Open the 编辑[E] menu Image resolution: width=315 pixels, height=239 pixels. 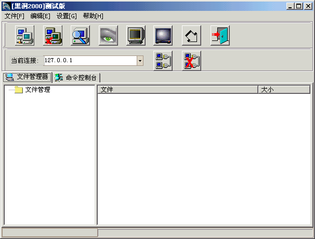coord(40,16)
